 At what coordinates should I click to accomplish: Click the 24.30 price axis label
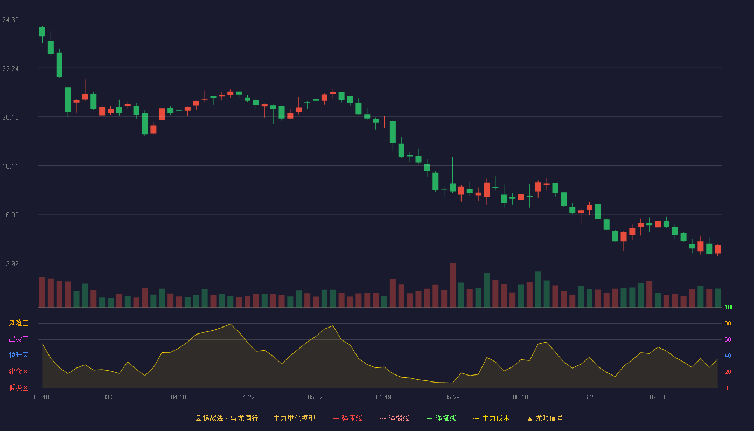coord(10,20)
